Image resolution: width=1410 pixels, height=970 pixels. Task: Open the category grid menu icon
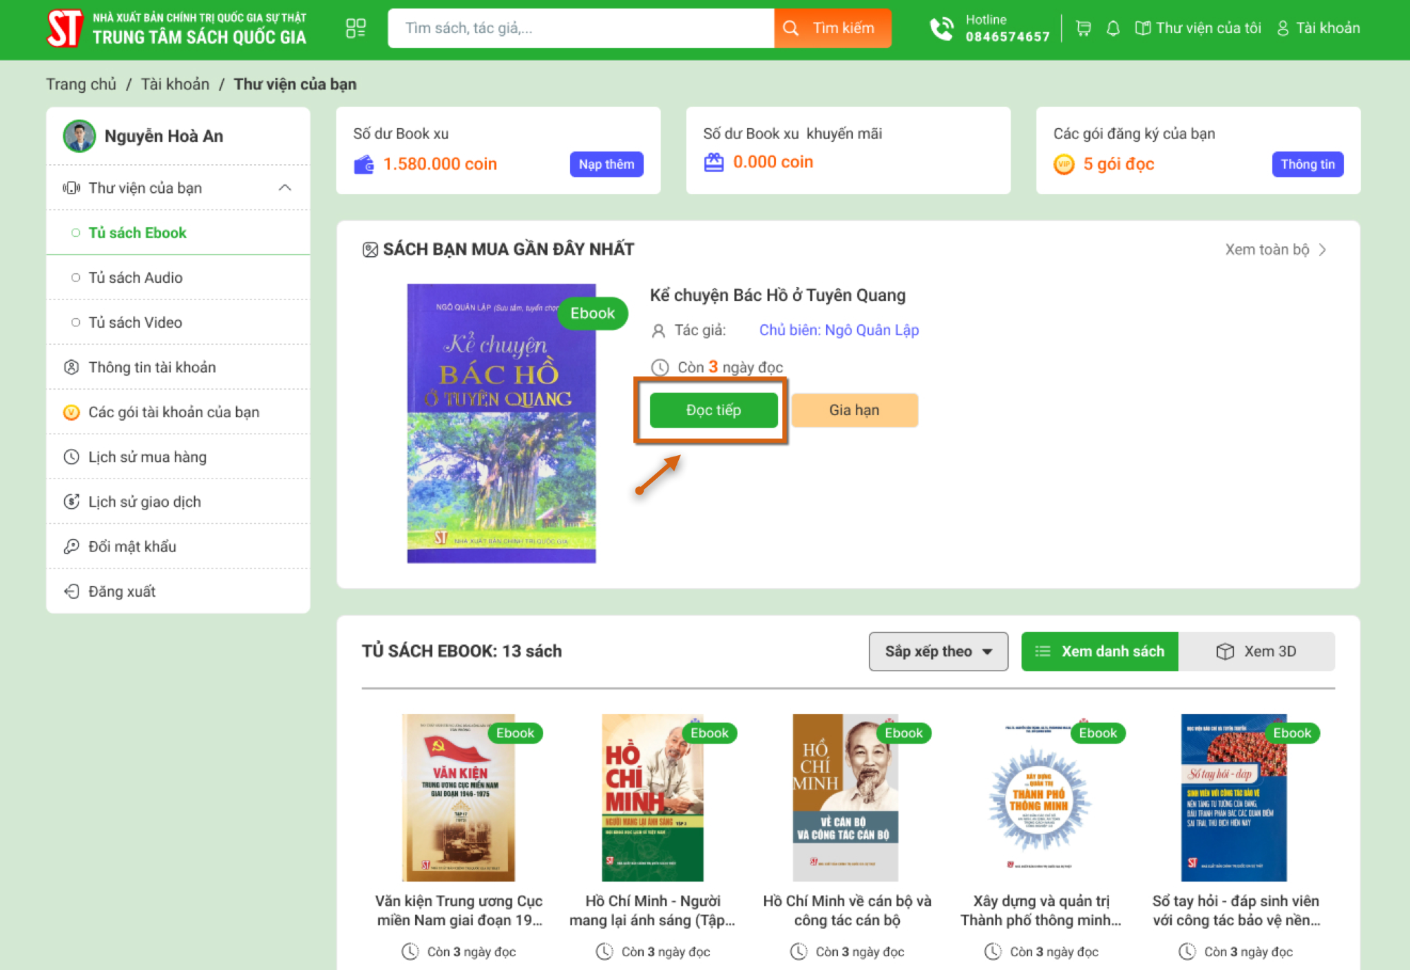coord(355,28)
